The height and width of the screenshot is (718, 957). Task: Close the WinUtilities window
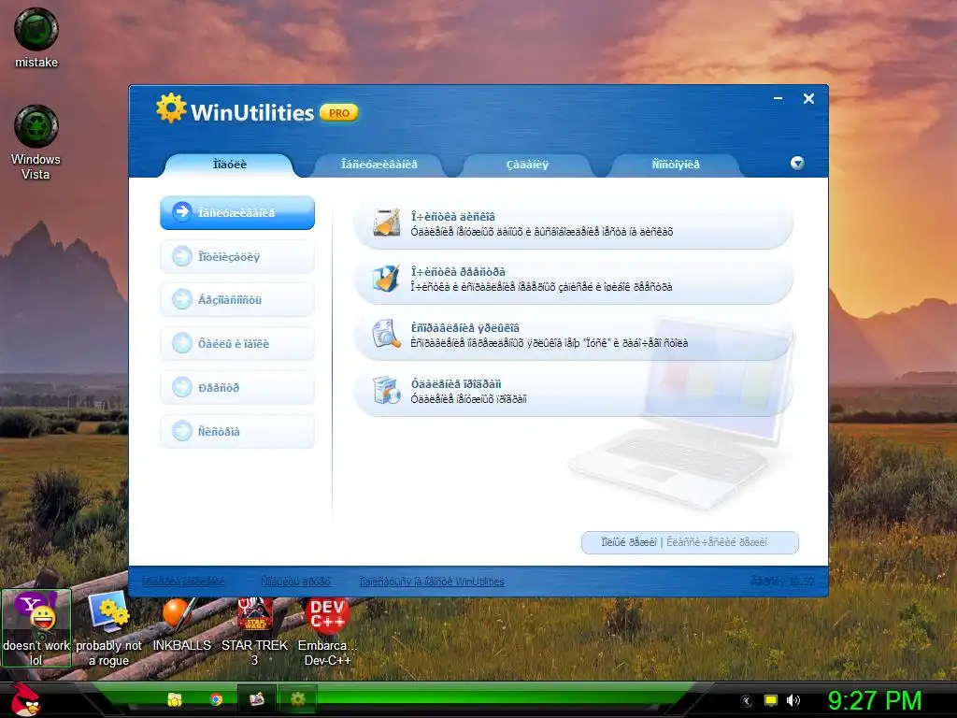click(x=808, y=98)
